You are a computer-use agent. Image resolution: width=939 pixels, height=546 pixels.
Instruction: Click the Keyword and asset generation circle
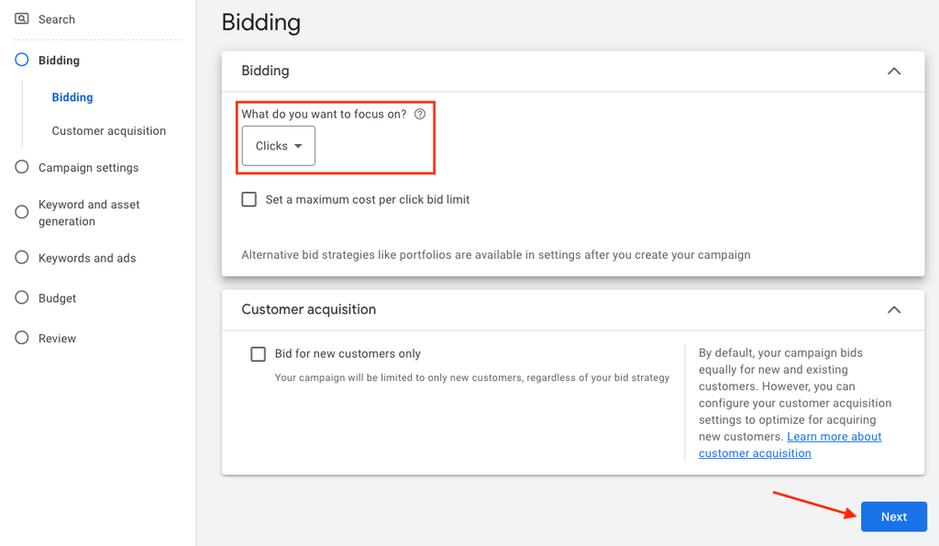tap(22, 212)
